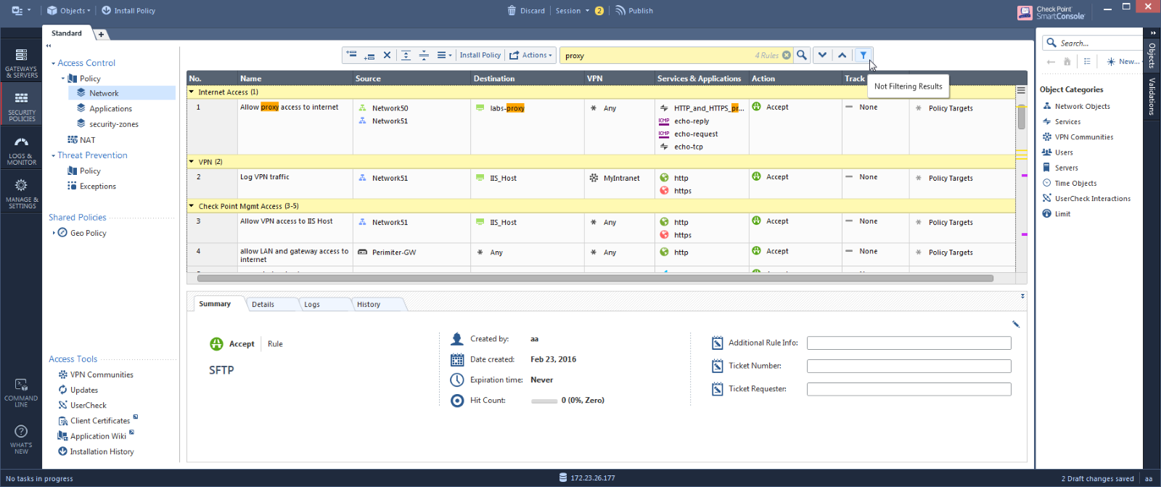Collapse the Objects side panel
This screenshot has width=1161, height=487.
(x=1152, y=33)
